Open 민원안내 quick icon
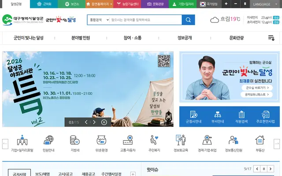The height and width of the screenshot is (176, 282). 48,143
